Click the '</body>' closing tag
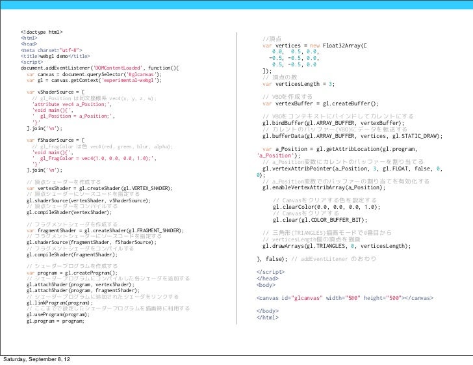 point(268,311)
